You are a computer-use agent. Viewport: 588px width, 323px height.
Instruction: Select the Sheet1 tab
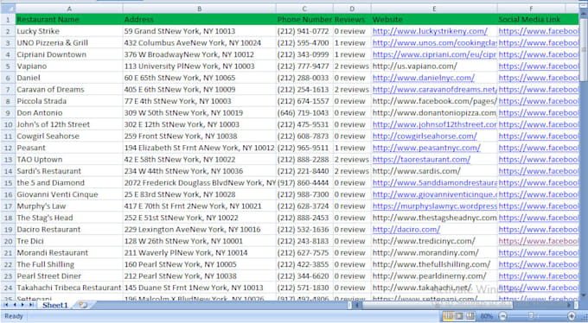[x=54, y=305]
